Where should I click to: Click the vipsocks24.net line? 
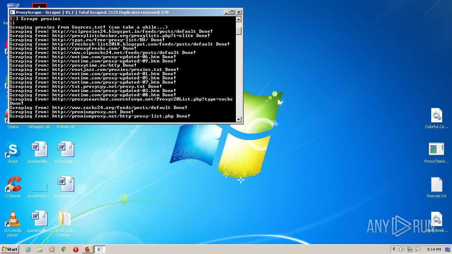[x=103, y=53]
